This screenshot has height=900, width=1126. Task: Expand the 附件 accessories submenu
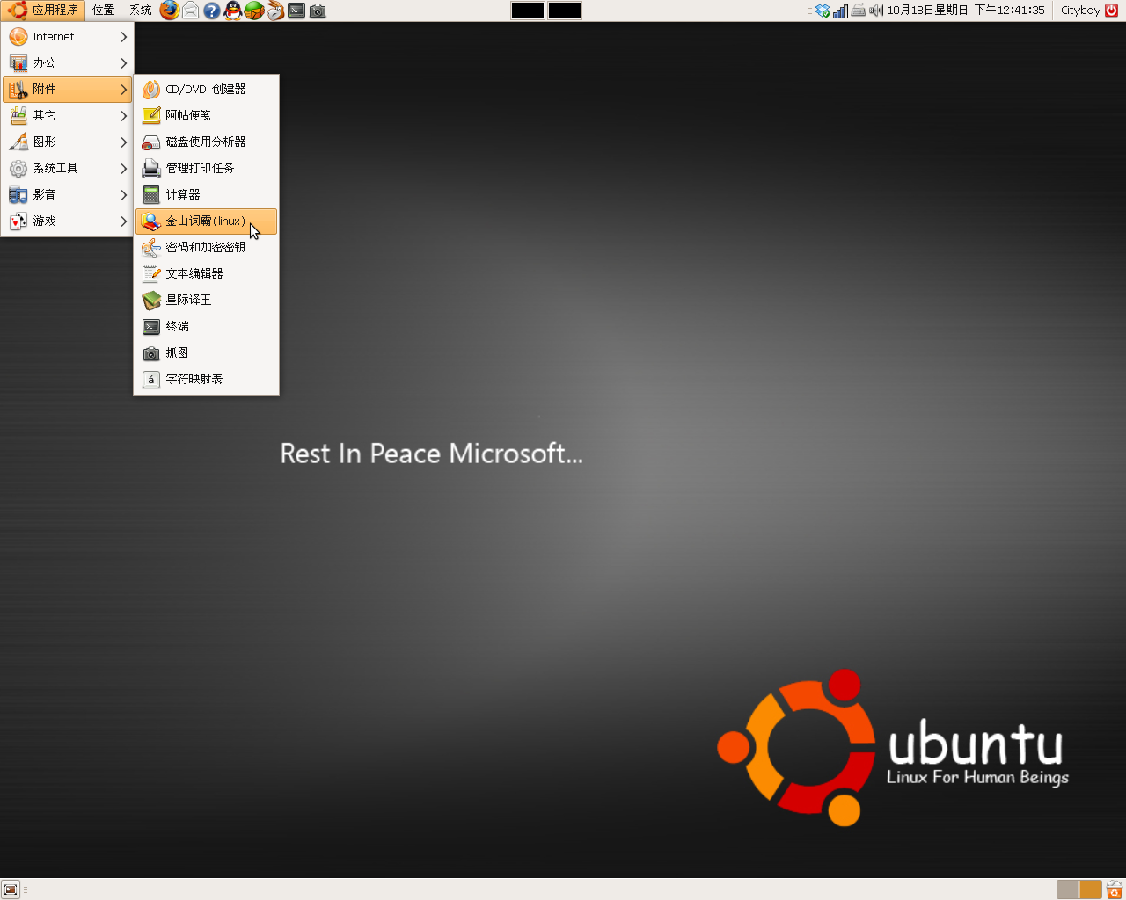[68, 89]
